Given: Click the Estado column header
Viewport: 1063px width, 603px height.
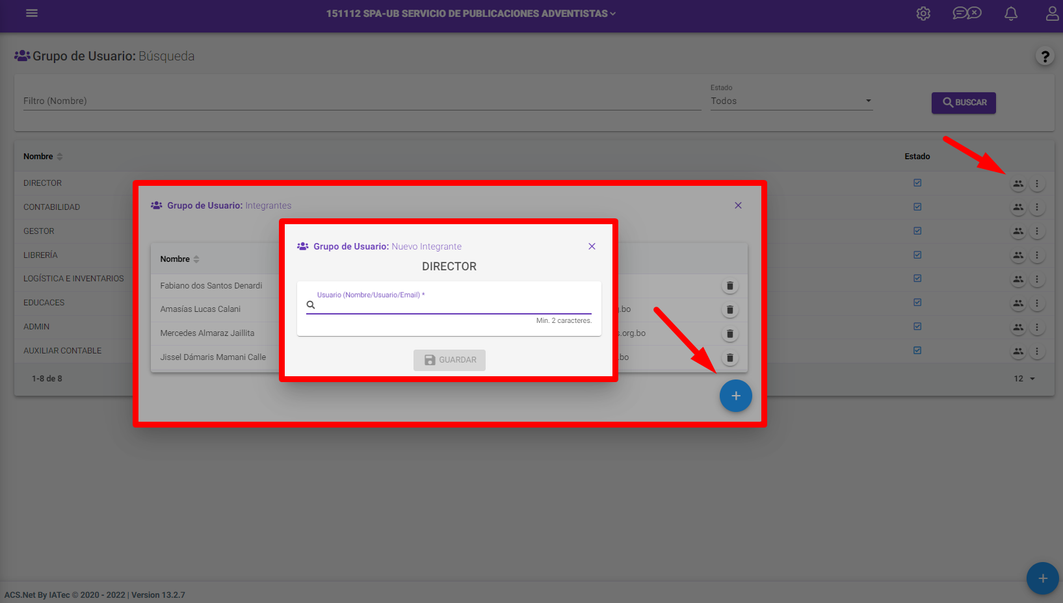Looking at the screenshot, I should click(917, 157).
